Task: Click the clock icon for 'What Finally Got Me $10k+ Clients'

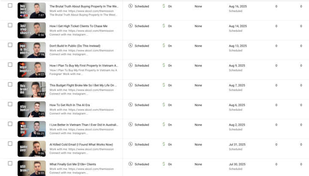Action: coord(130,164)
